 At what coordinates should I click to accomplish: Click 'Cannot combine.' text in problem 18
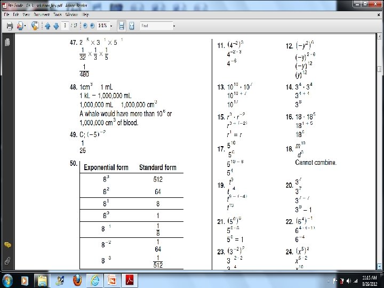[316, 162]
